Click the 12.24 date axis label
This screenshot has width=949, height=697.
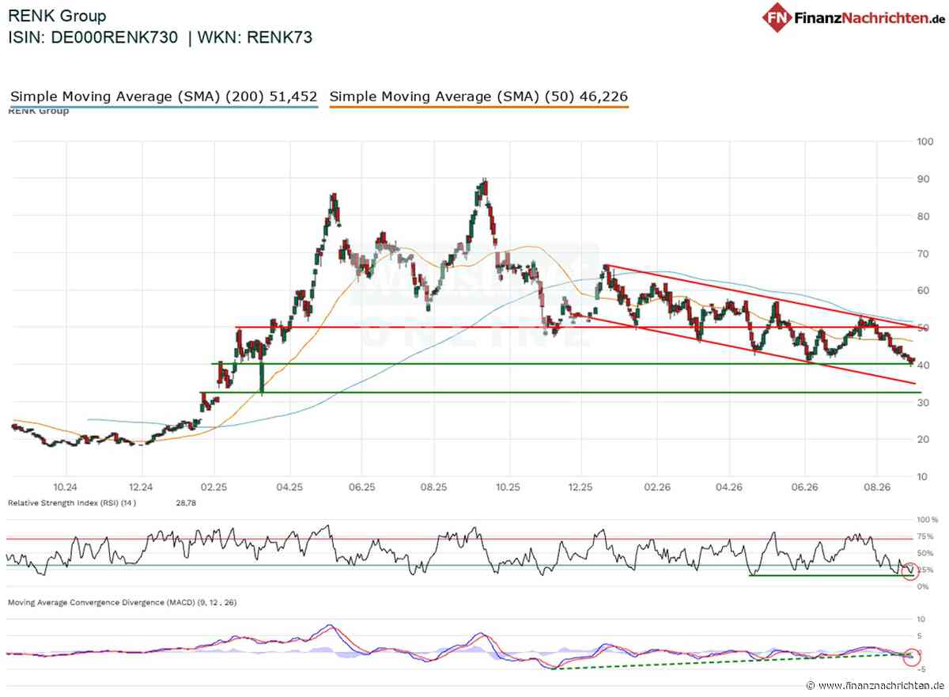coord(141,488)
